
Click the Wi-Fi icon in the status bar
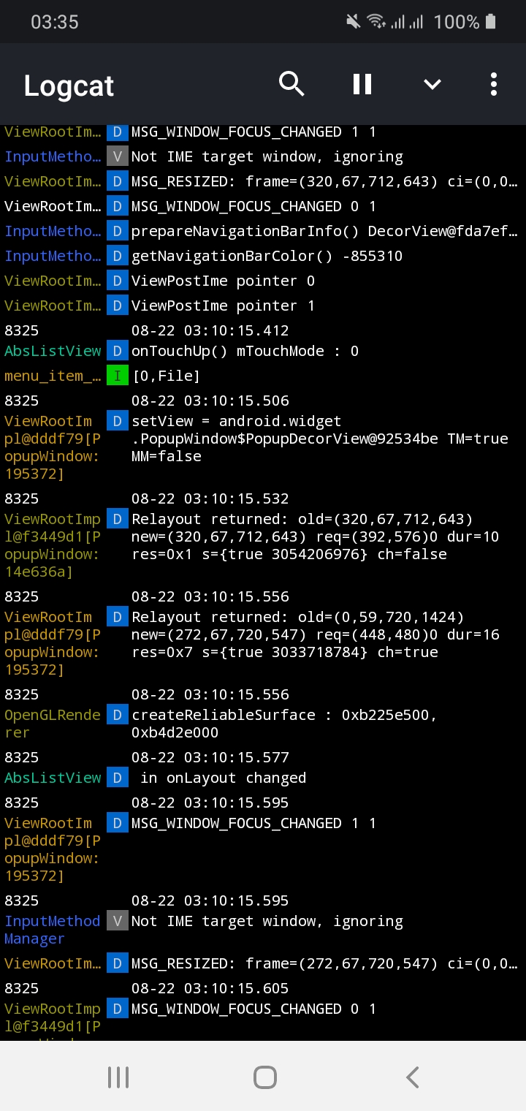(377, 21)
